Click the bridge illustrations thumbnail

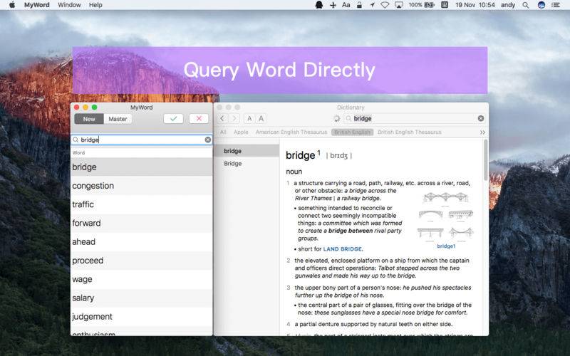pyautogui.click(x=446, y=216)
